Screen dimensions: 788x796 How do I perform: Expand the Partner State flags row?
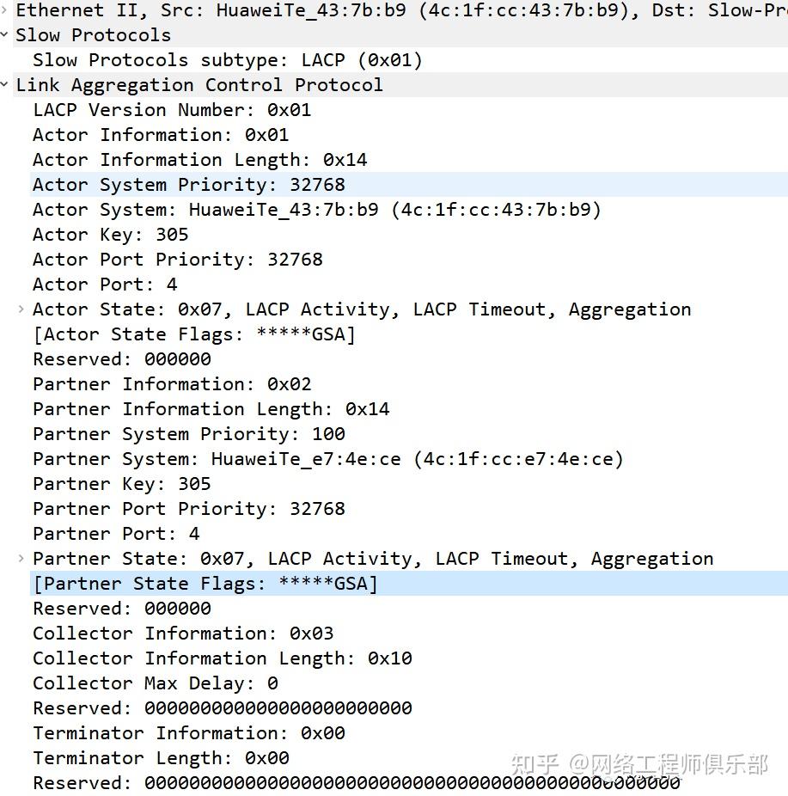pyautogui.click(x=21, y=558)
